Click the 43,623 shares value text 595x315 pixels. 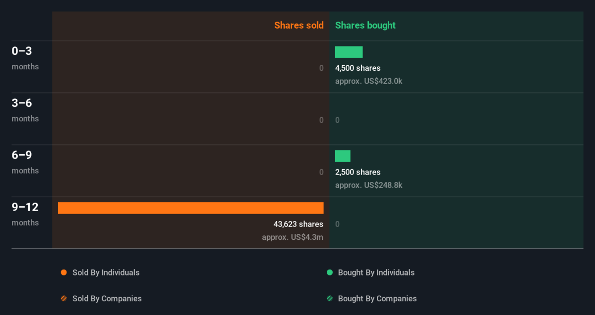click(x=298, y=224)
